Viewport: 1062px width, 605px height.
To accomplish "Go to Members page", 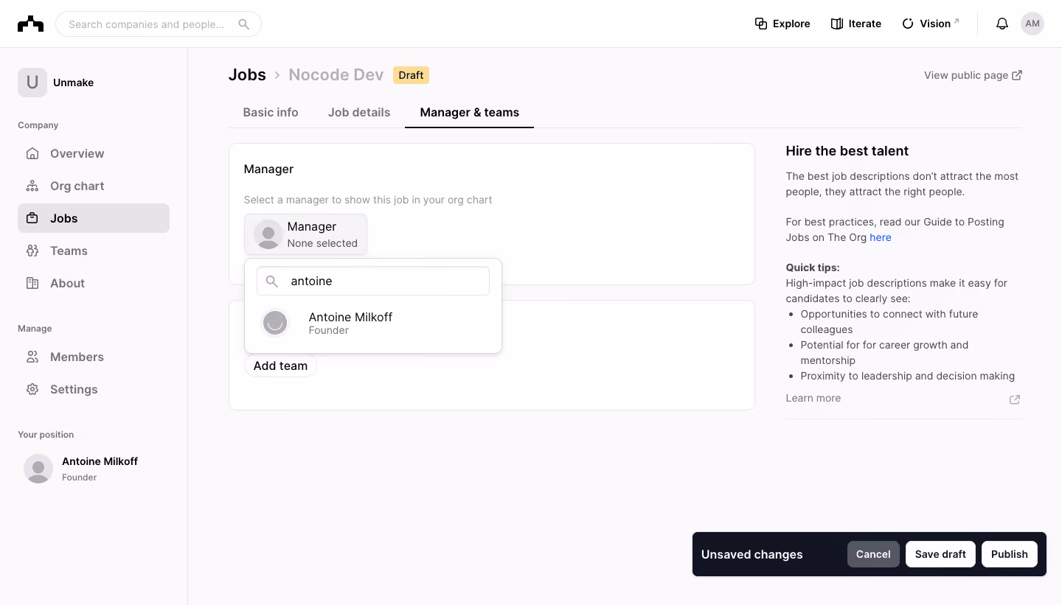I will [94, 357].
